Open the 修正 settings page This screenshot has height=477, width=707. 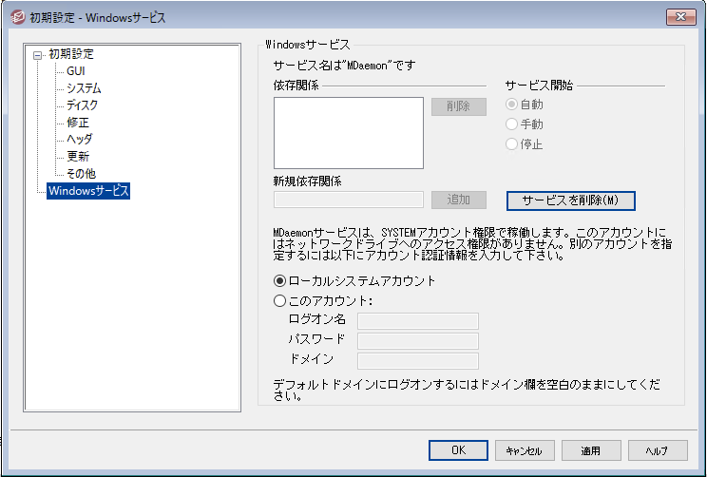pos(78,123)
